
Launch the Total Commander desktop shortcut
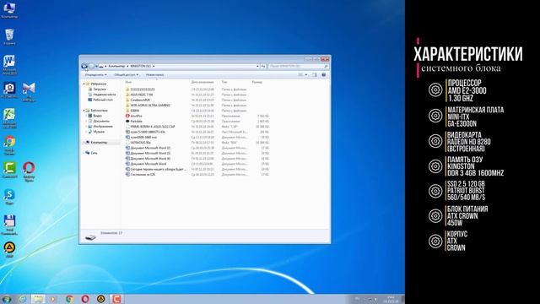point(9,225)
